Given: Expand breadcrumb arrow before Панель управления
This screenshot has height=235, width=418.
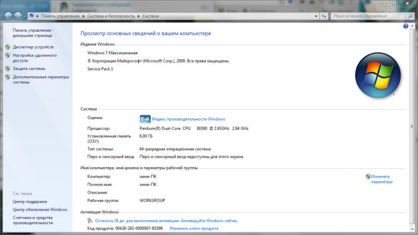Looking at the screenshot, I should [x=37, y=16].
